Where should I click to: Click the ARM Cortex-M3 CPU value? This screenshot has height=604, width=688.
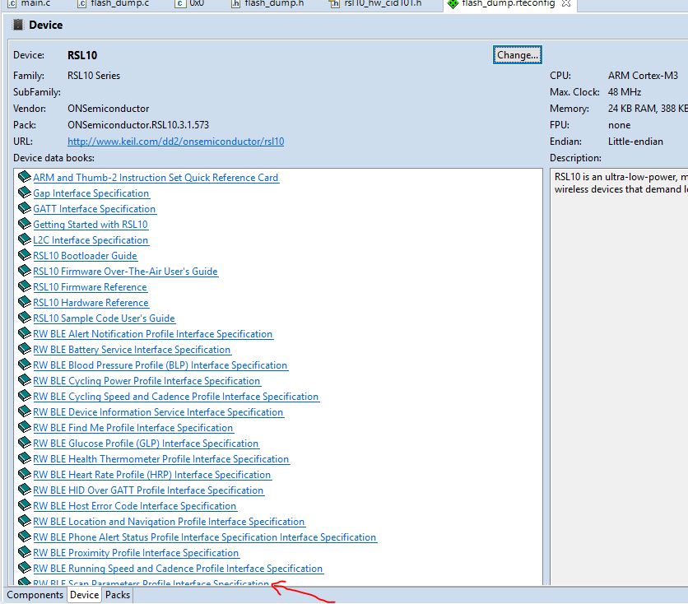coord(643,76)
